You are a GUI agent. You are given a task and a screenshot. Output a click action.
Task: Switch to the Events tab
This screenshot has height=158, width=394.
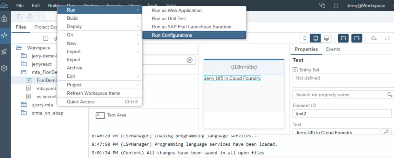click(333, 49)
